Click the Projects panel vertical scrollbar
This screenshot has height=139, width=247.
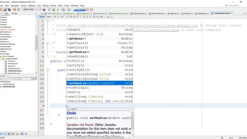pos(36,44)
